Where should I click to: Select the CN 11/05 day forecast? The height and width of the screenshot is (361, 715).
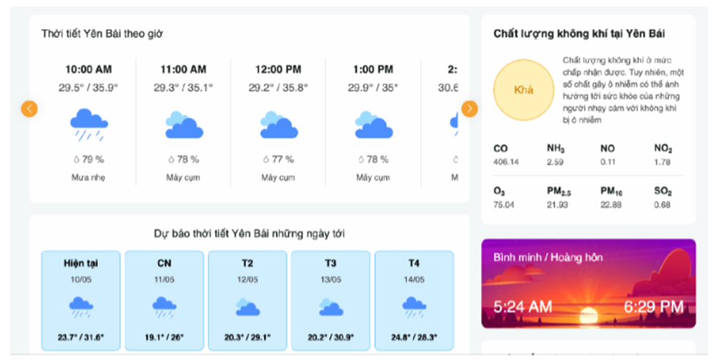coord(164,300)
